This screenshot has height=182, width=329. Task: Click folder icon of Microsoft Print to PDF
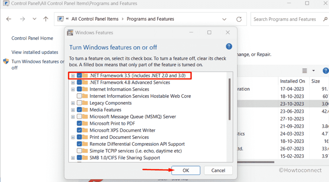tap(85, 123)
